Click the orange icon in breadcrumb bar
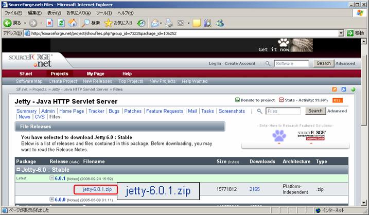This screenshot has height=215, width=369. tap(335, 89)
